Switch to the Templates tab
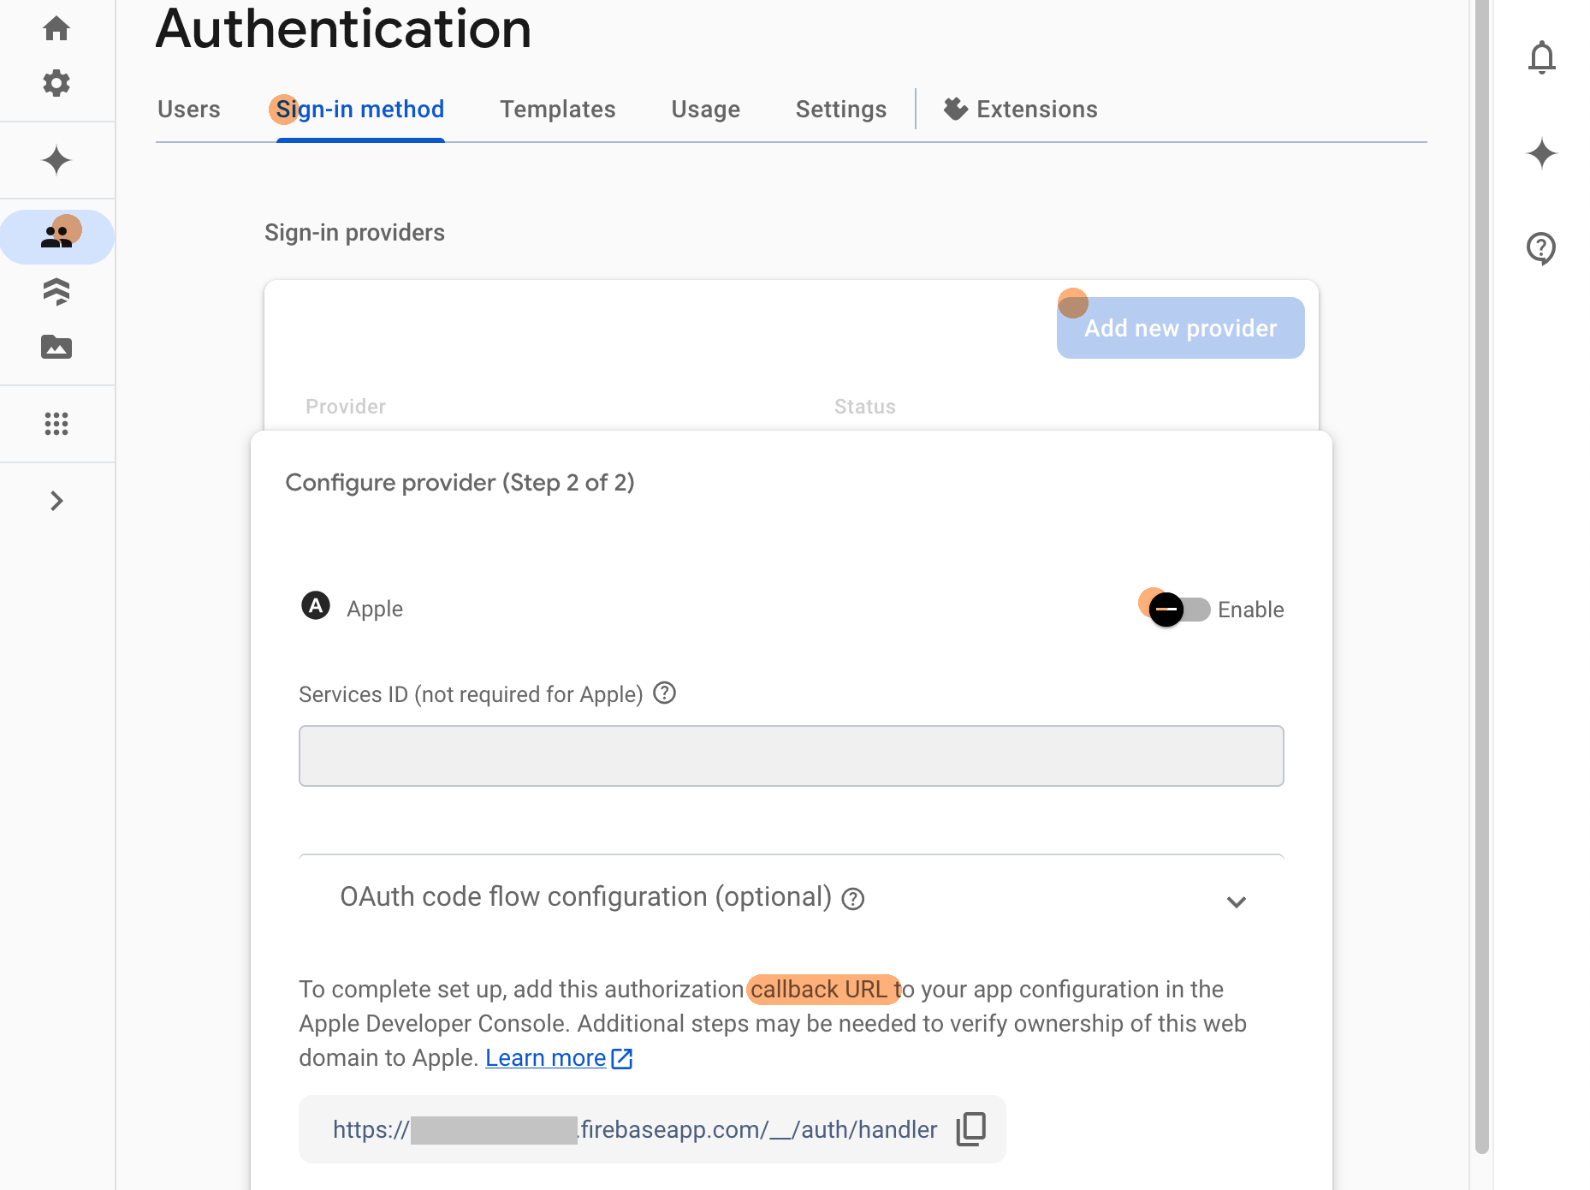The width and height of the screenshot is (1590, 1190). pyautogui.click(x=557, y=110)
